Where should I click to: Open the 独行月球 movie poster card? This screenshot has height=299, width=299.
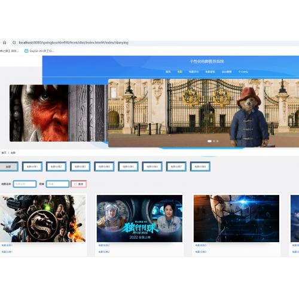tap(139, 218)
